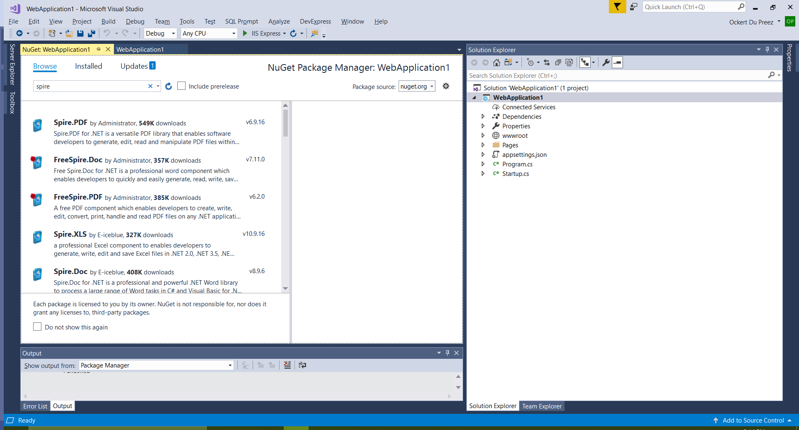Start IIS Express with the green play icon
Screen dimensions: 799x430
pyautogui.click(x=245, y=33)
